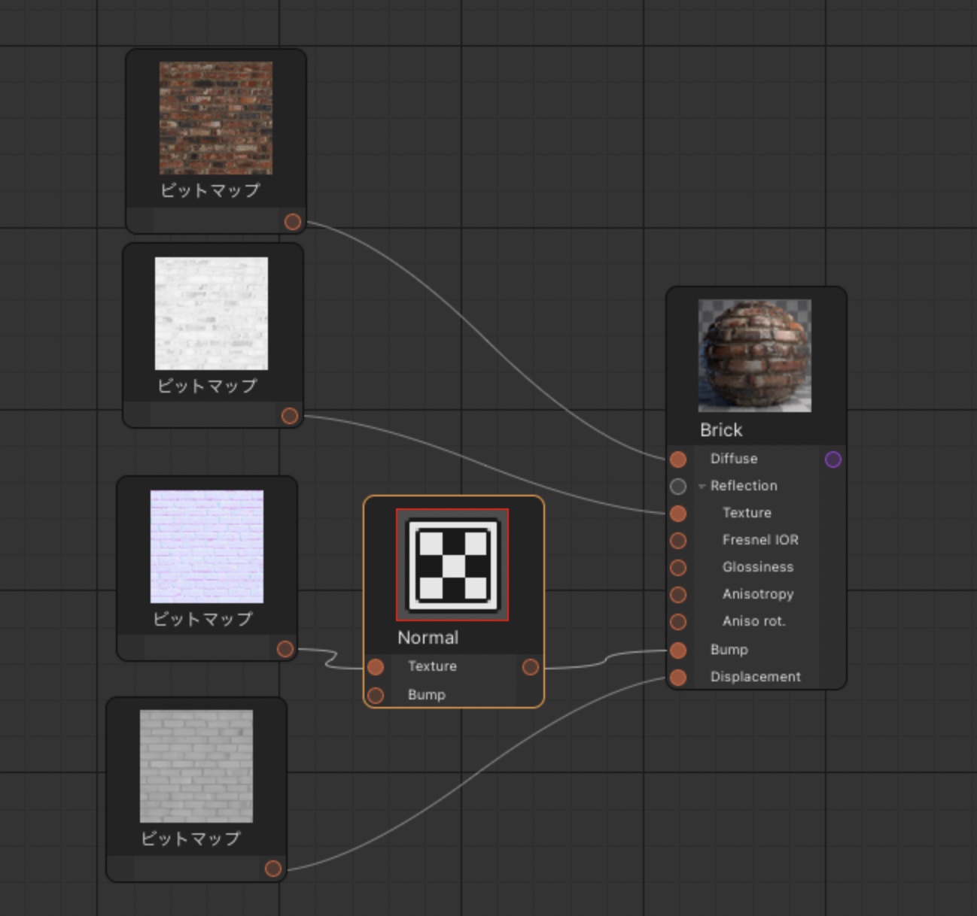The height and width of the screenshot is (916, 977).
Task: Click the Brick node title label
Action: click(x=721, y=430)
